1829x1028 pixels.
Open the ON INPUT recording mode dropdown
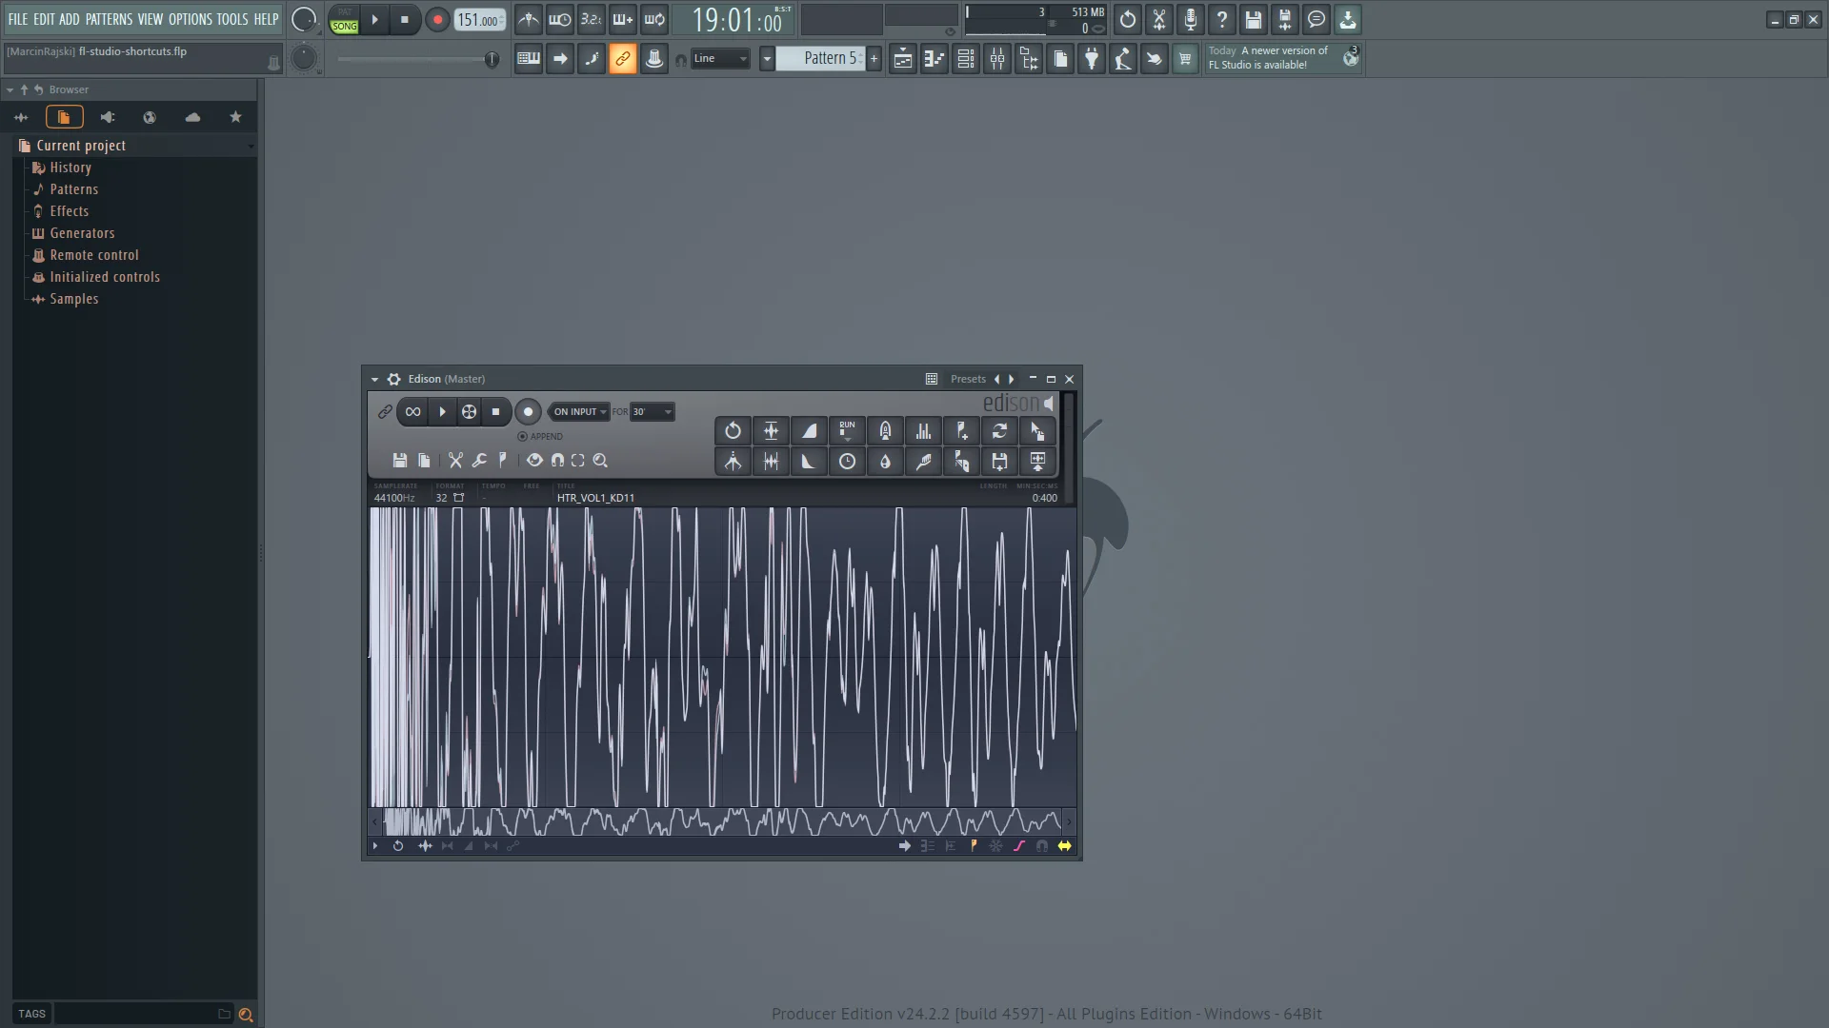pos(579,411)
